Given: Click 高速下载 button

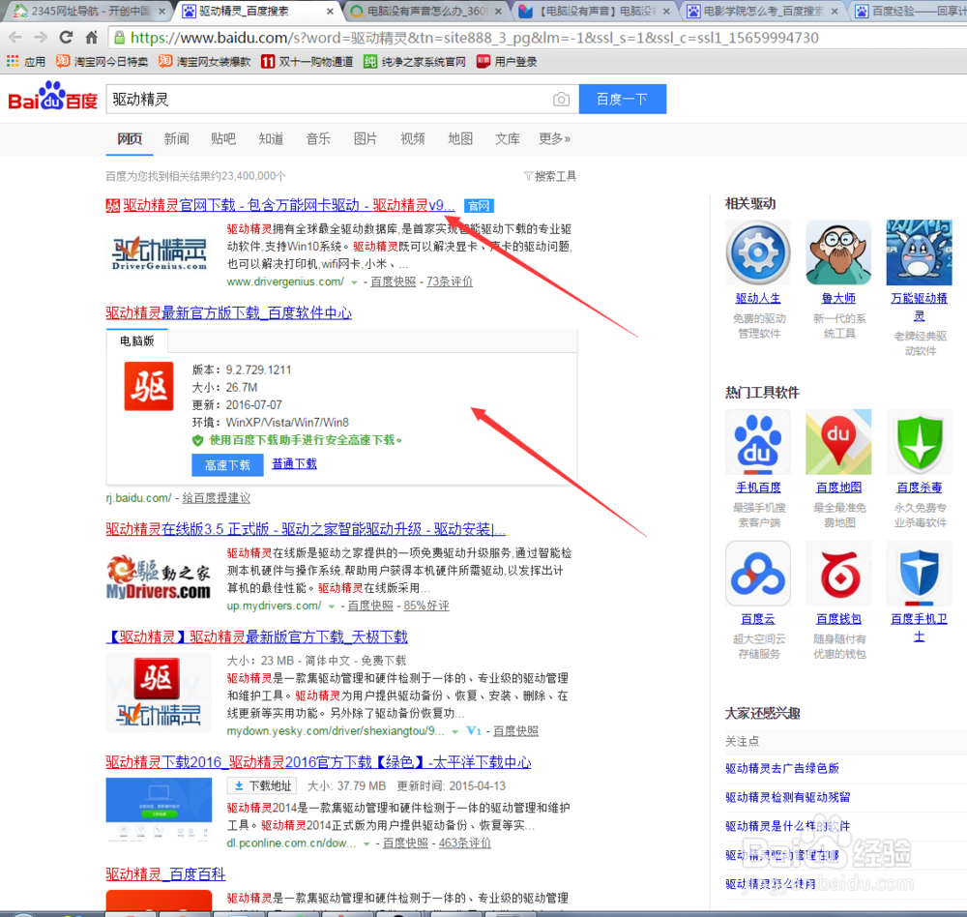Looking at the screenshot, I should coord(227,465).
